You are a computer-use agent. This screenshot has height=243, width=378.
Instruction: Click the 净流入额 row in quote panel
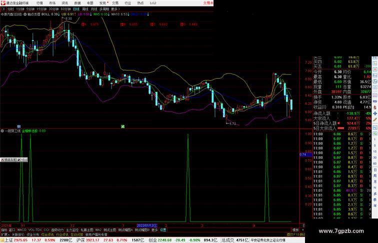[x=342, y=113]
